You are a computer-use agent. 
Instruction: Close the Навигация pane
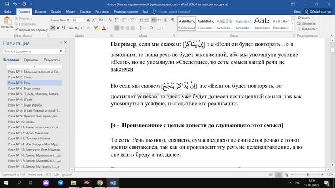coord(65,42)
